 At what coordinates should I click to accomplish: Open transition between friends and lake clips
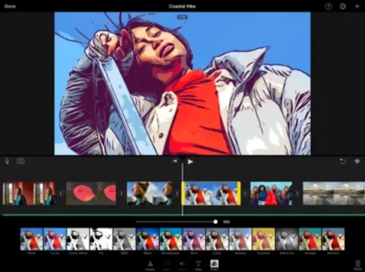297,193
